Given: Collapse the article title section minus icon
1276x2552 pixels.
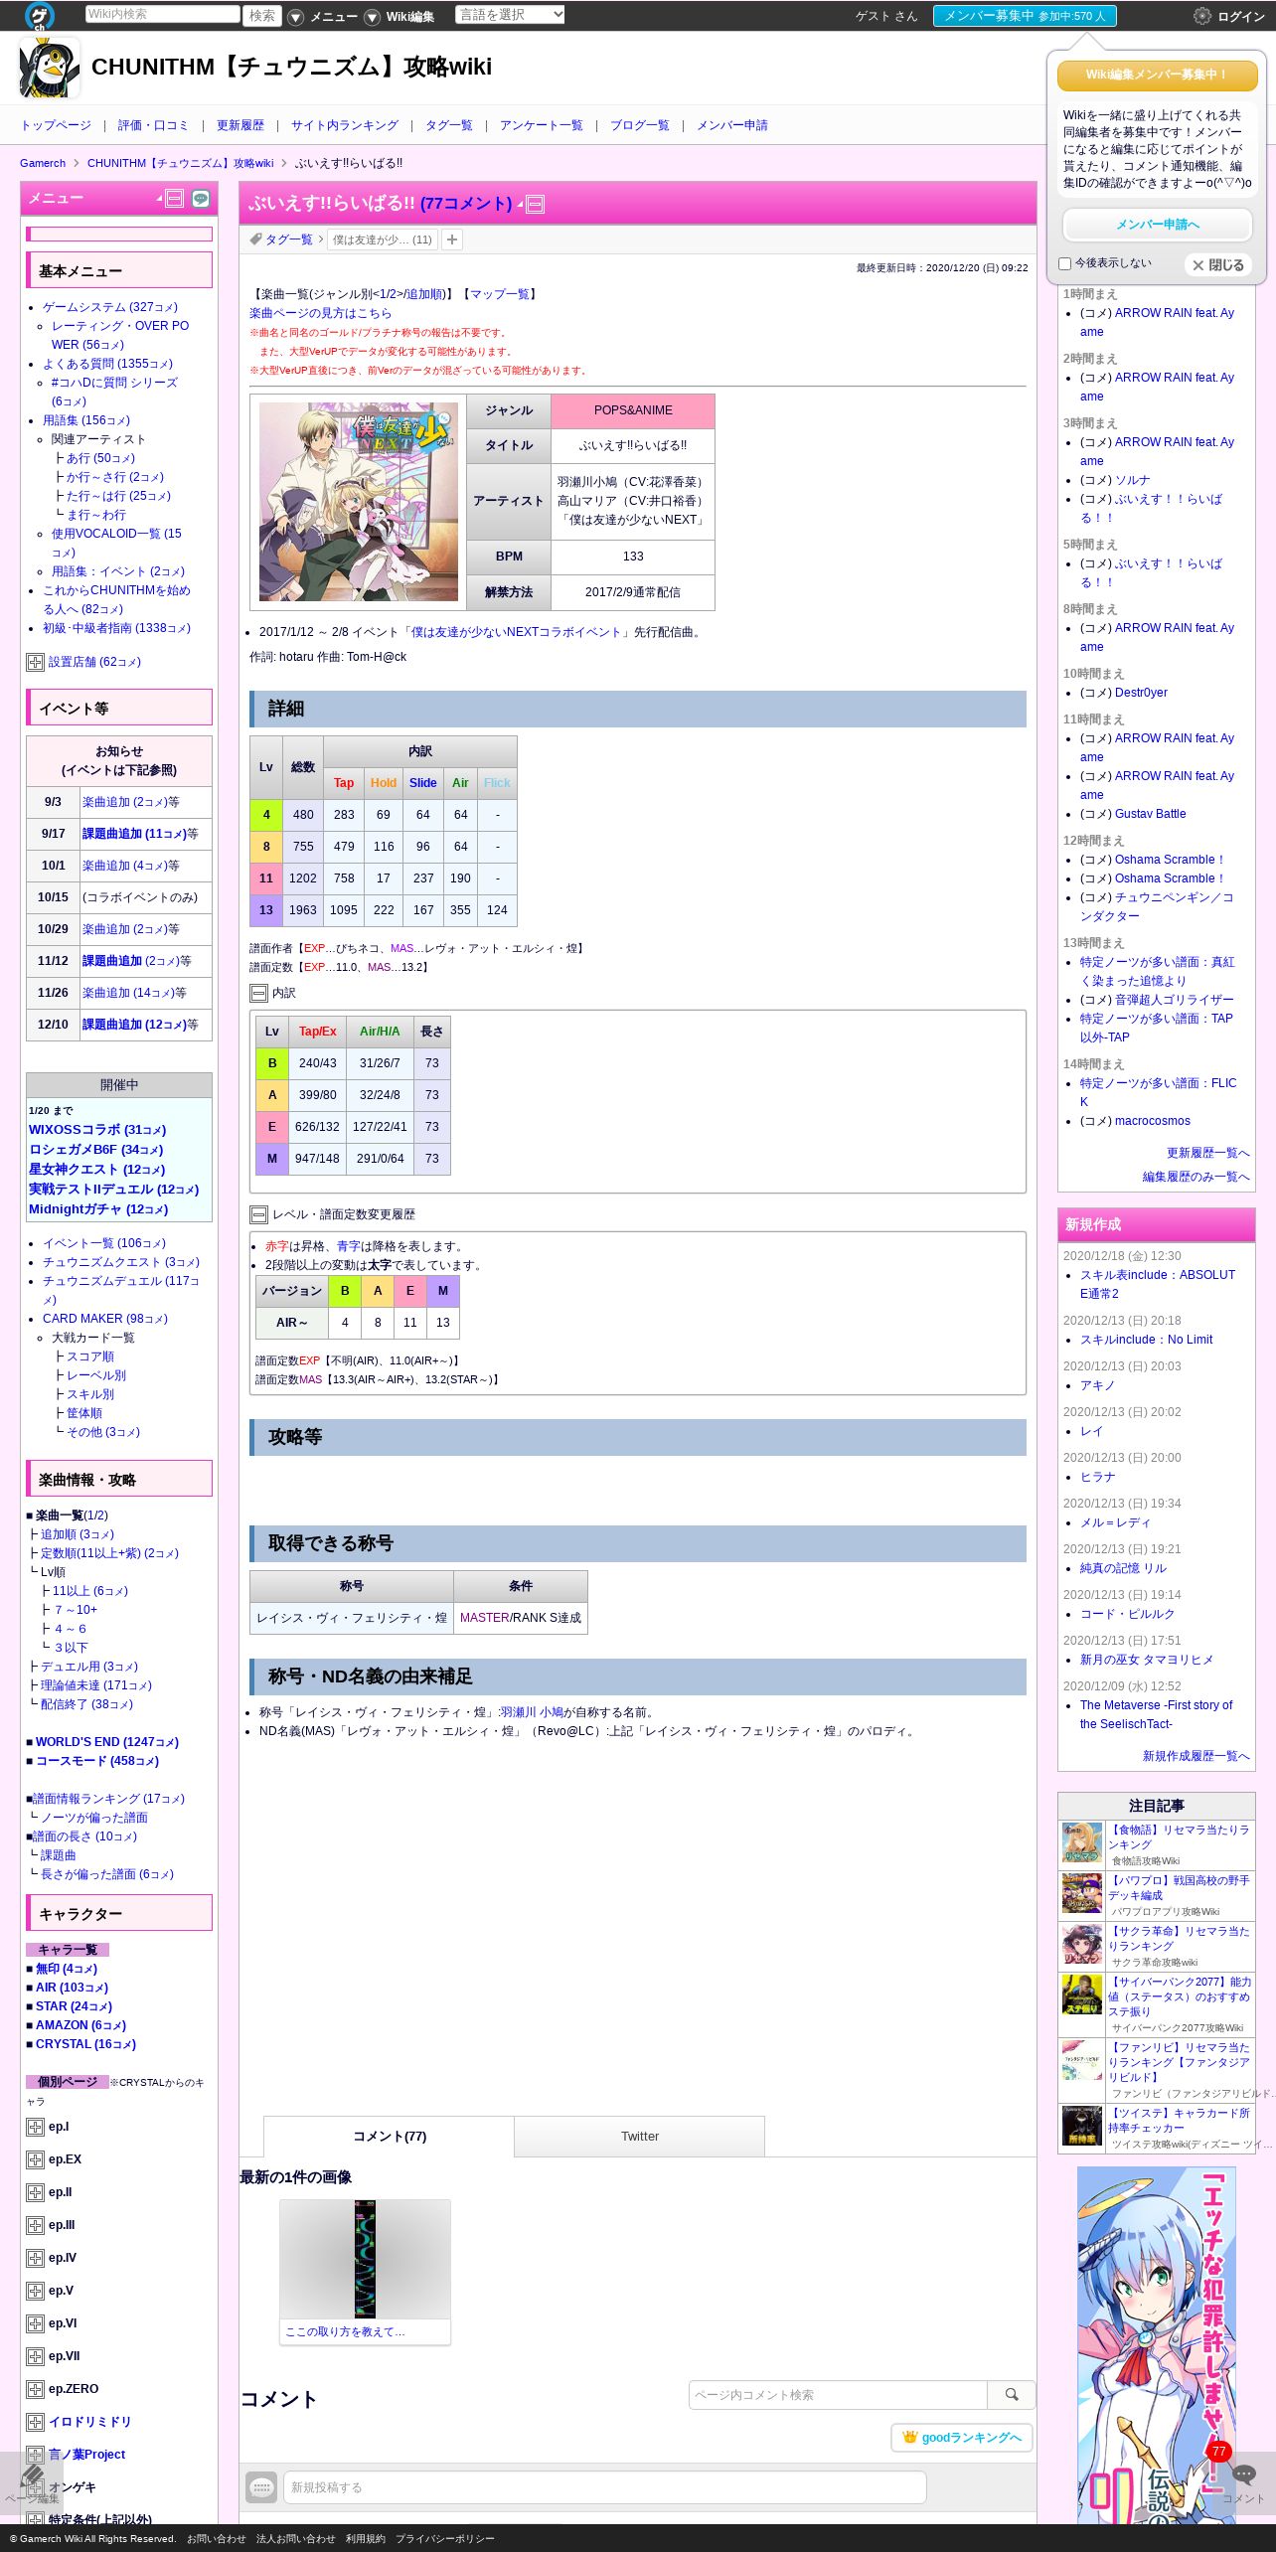Looking at the screenshot, I should pos(535,205).
